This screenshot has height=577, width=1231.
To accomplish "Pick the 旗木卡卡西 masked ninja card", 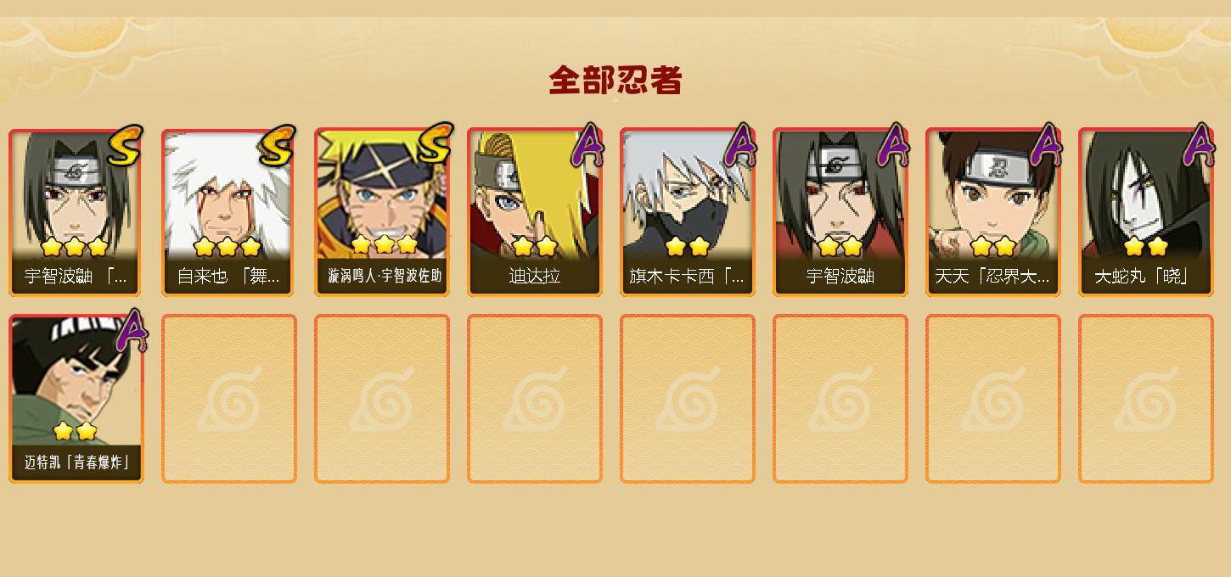I will click(x=688, y=212).
